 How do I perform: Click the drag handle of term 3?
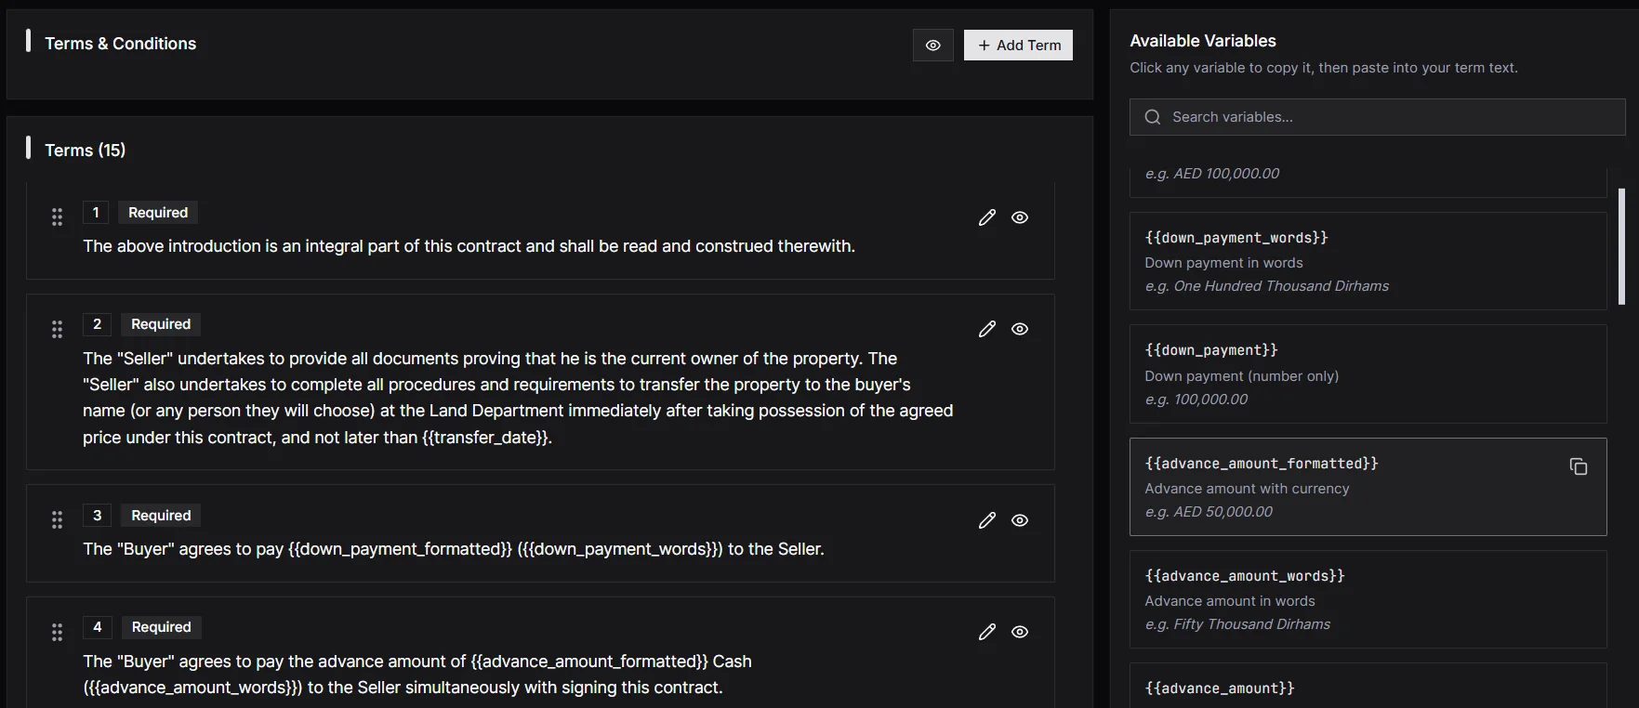[57, 520]
